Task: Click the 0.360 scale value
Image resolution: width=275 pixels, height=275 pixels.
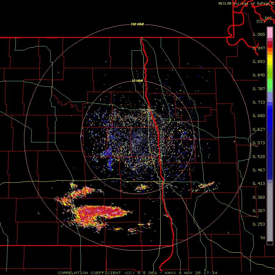Action: click(259, 197)
